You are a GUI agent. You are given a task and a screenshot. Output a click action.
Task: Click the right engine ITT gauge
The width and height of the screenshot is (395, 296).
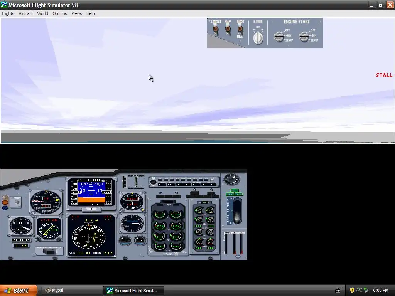click(x=176, y=225)
